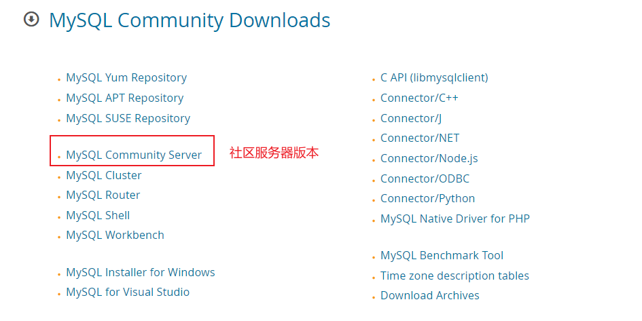Click the download circle icon beside the heading
The width and height of the screenshot is (642, 321).
tap(31, 19)
